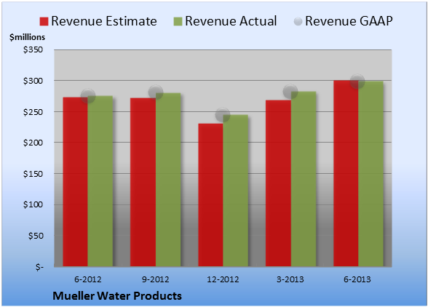Click the 6-2013 quarter label
428x307 pixels.
(357, 279)
